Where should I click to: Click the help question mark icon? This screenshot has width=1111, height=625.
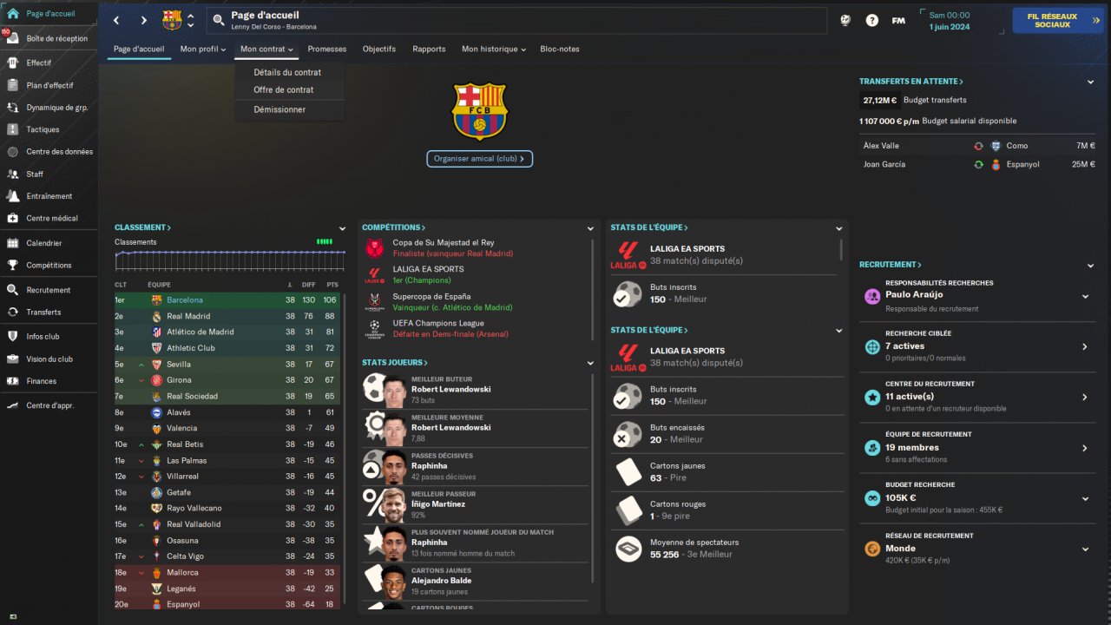point(872,20)
